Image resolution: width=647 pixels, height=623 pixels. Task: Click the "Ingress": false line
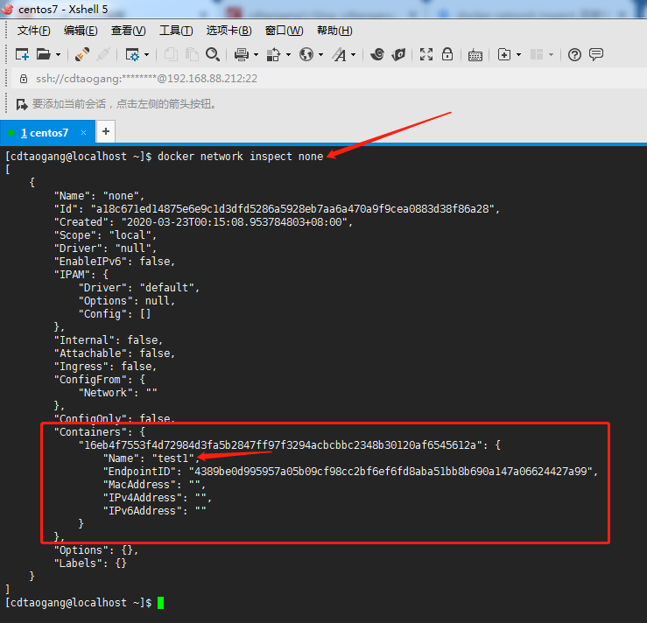coord(105,367)
